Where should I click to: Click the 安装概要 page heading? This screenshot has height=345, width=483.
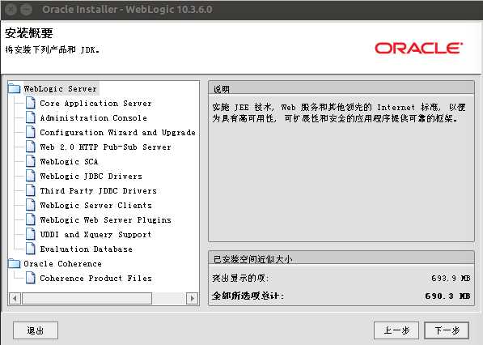pyautogui.click(x=29, y=33)
